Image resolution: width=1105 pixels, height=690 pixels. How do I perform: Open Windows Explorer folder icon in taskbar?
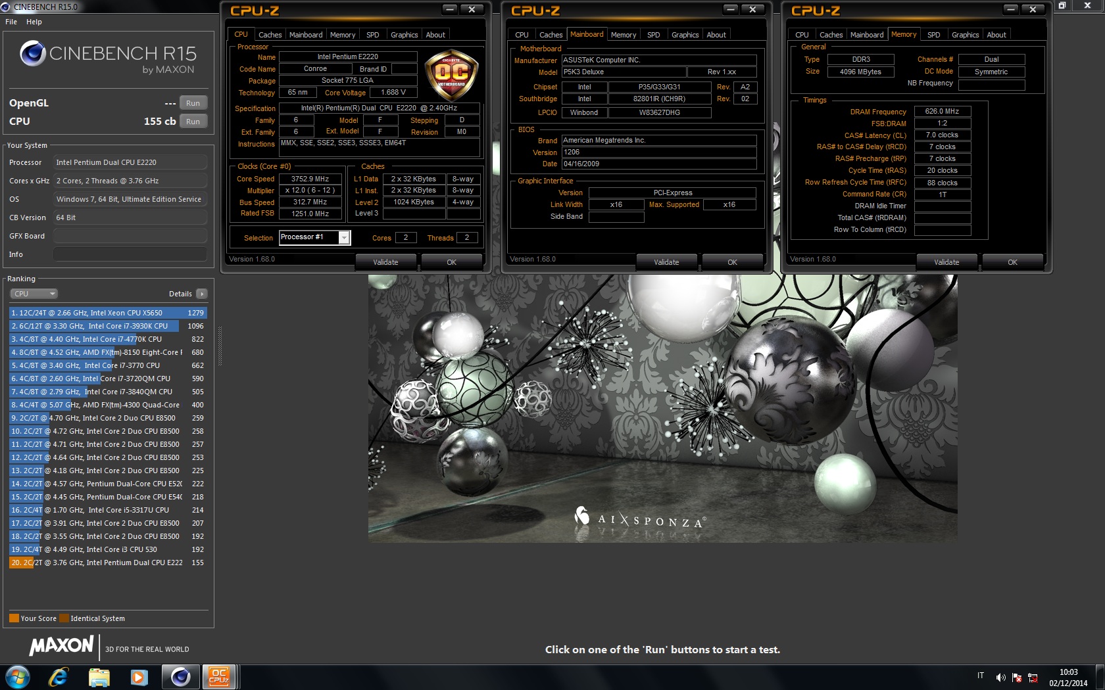[x=99, y=677]
